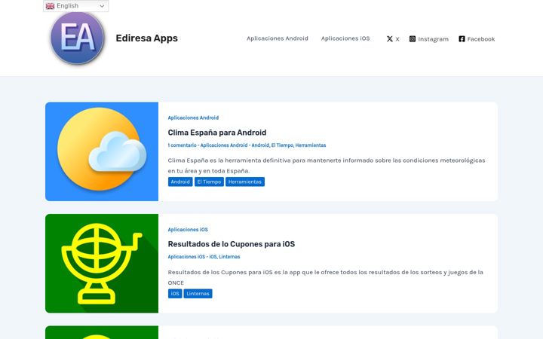The image size is (543, 339).
Task: Open the English language dropdown
Action: pyautogui.click(x=76, y=6)
